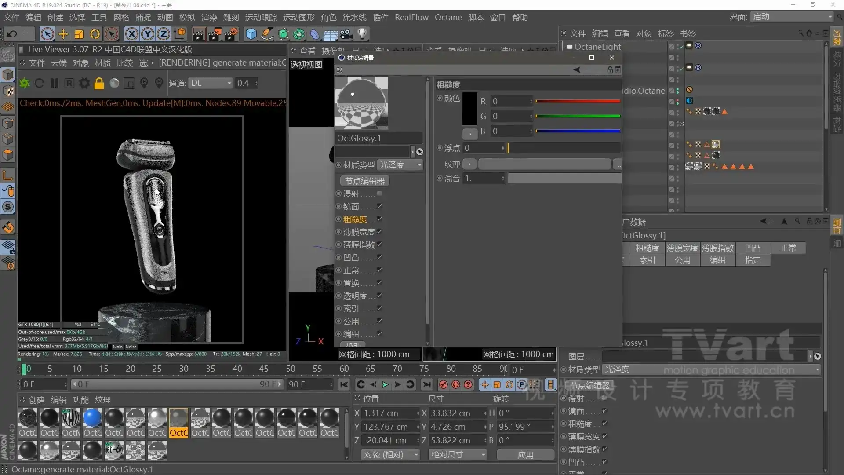
Task: Click the camera icon in the top toolbar
Action: click(x=346, y=34)
